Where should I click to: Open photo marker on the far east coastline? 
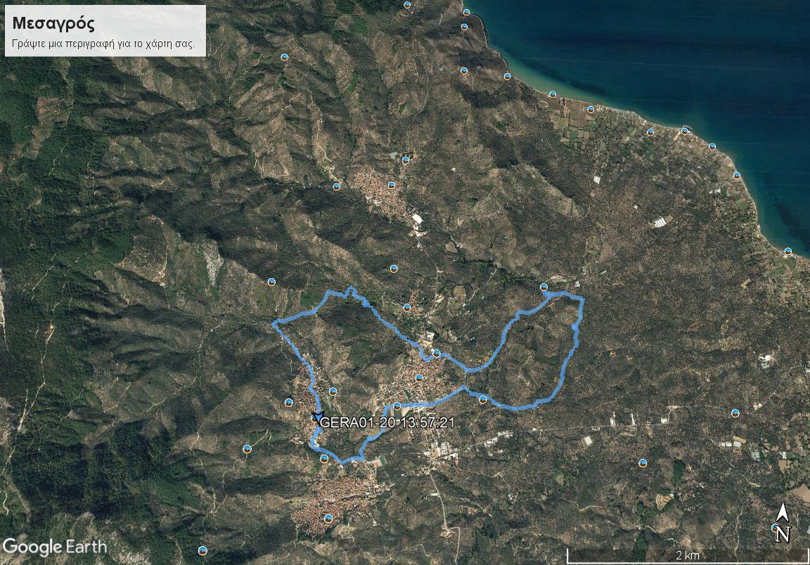click(x=787, y=252)
